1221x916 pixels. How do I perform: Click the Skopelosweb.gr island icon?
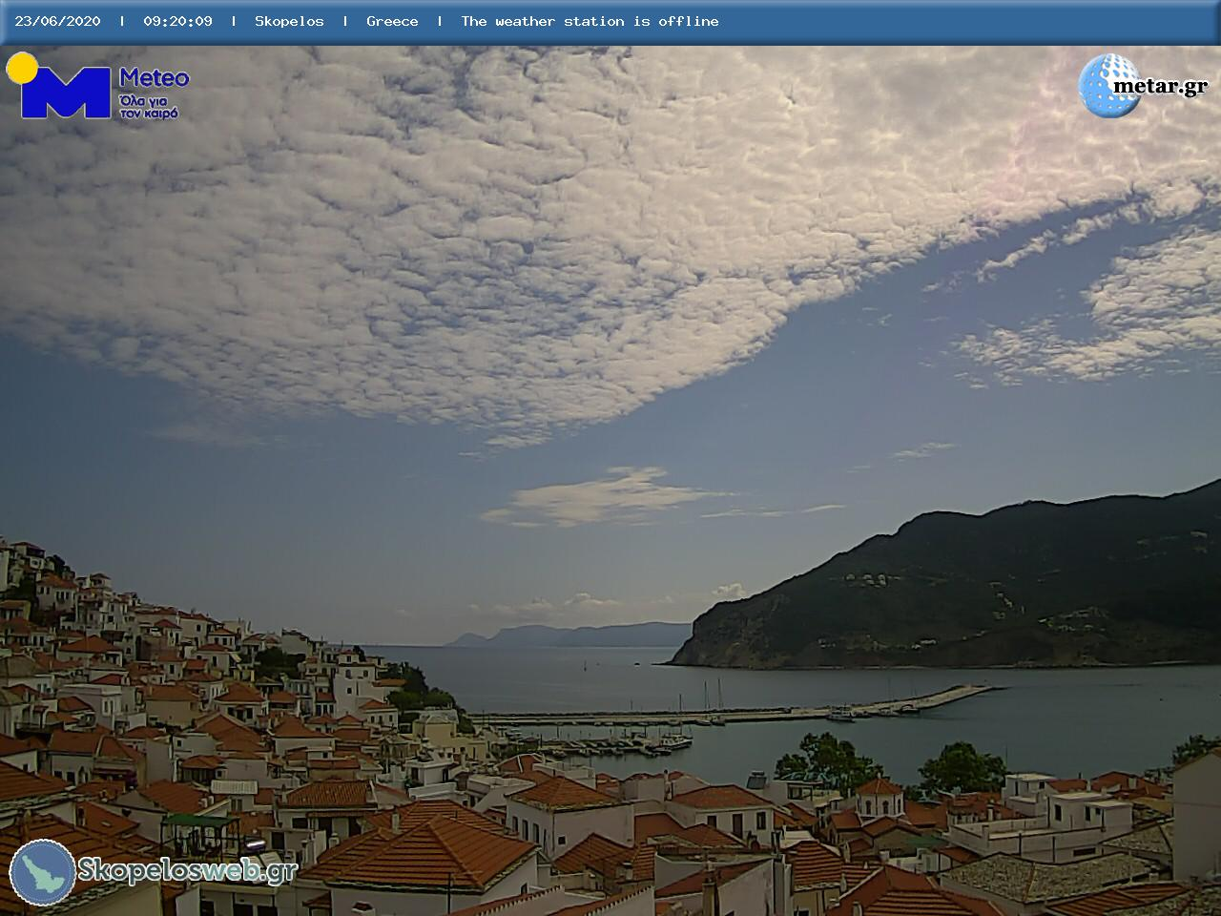pyautogui.click(x=43, y=872)
